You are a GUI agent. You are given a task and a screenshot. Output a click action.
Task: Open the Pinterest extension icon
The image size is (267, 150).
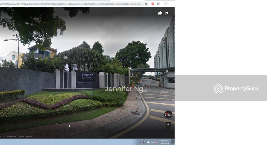[153, 4]
